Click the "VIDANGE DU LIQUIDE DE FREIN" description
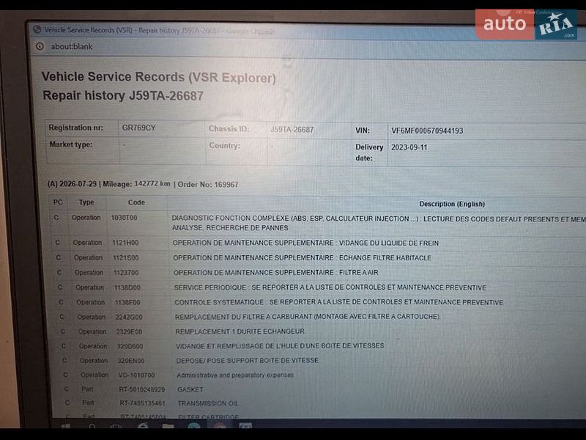The image size is (586, 440). [389, 243]
